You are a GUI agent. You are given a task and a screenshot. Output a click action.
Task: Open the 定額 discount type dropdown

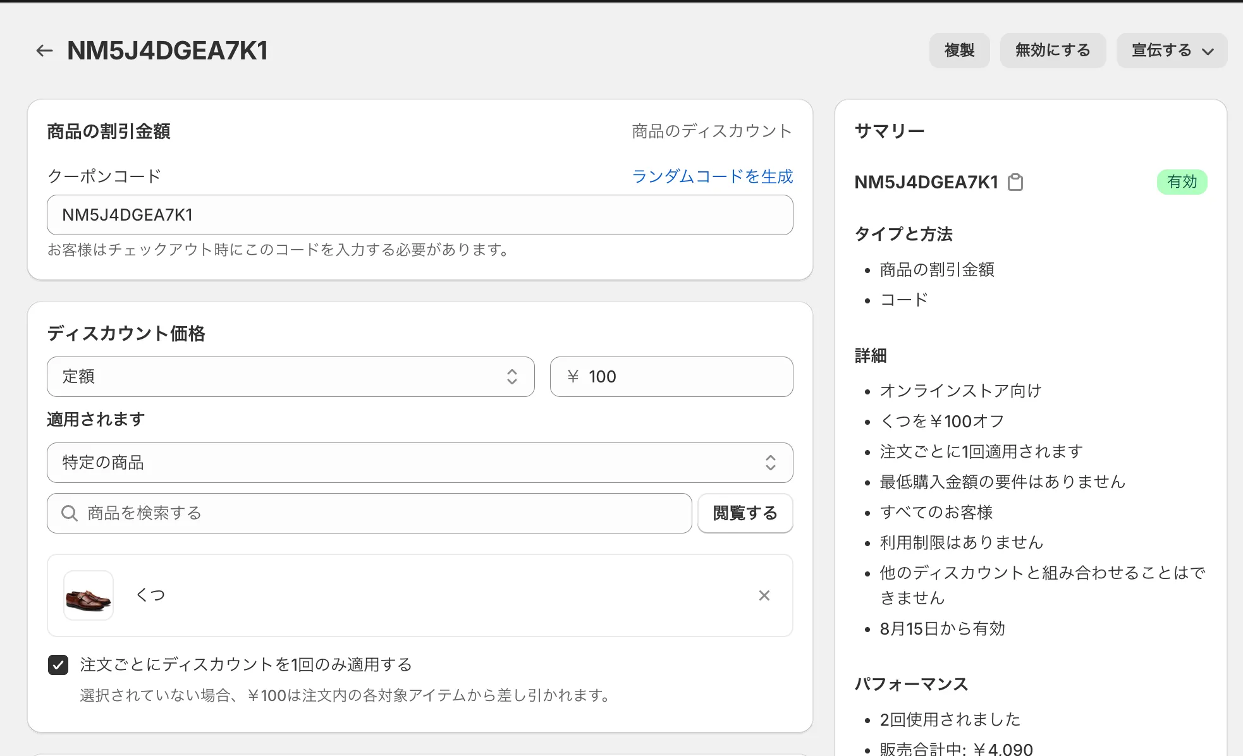278,377
